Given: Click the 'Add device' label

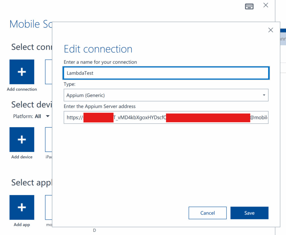Looking at the screenshot, I should 22,157.
